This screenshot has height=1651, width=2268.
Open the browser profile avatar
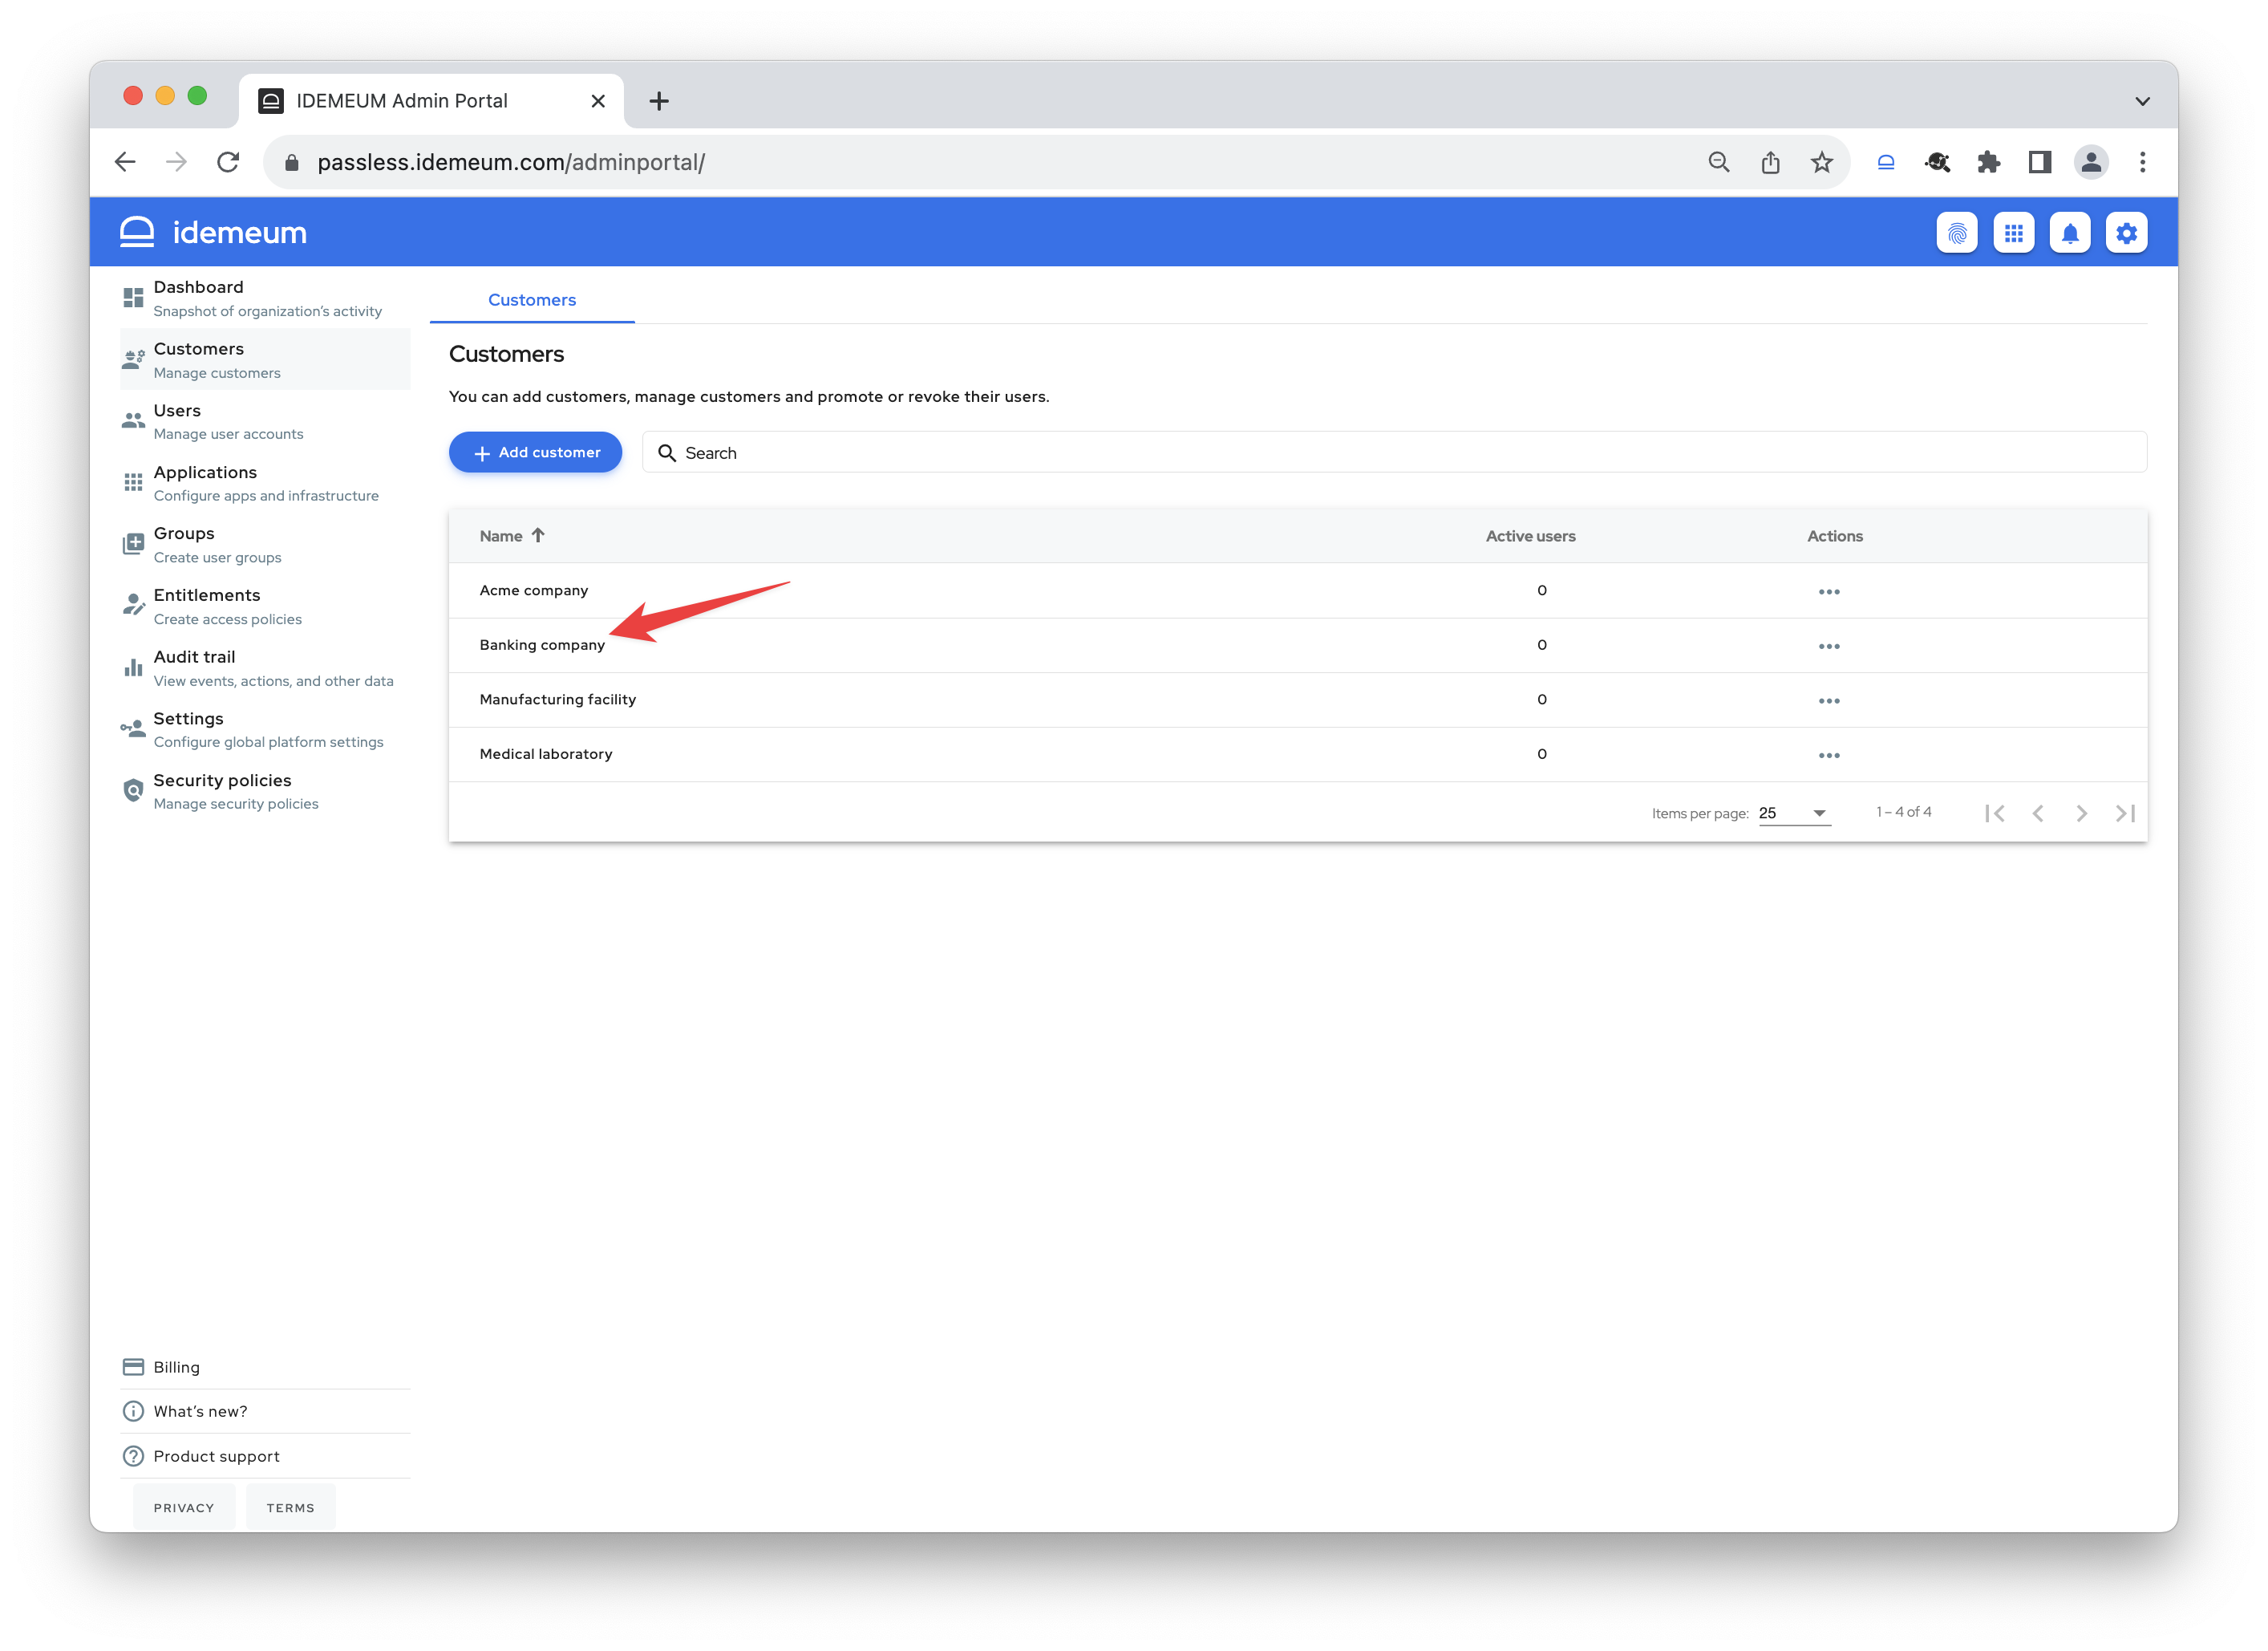pos(2091,162)
